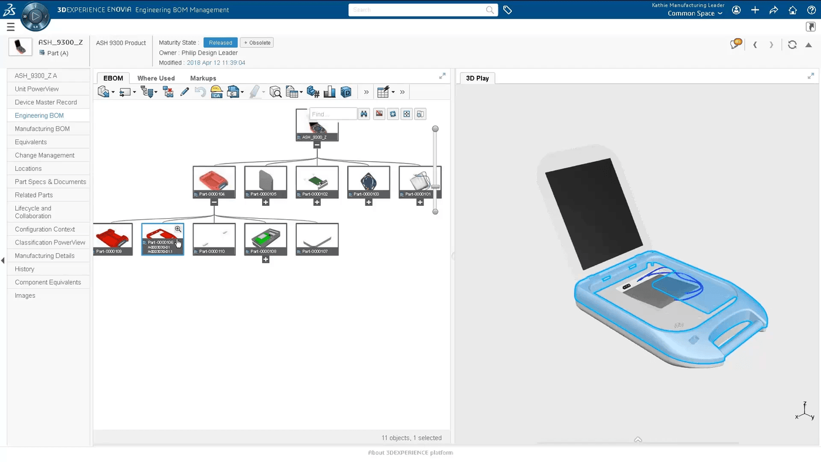Image resolution: width=821 pixels, height=462 pixels.
Task: Click the refresh icon above the content panel
Action: pyautogui.click(x=792, y=45)
